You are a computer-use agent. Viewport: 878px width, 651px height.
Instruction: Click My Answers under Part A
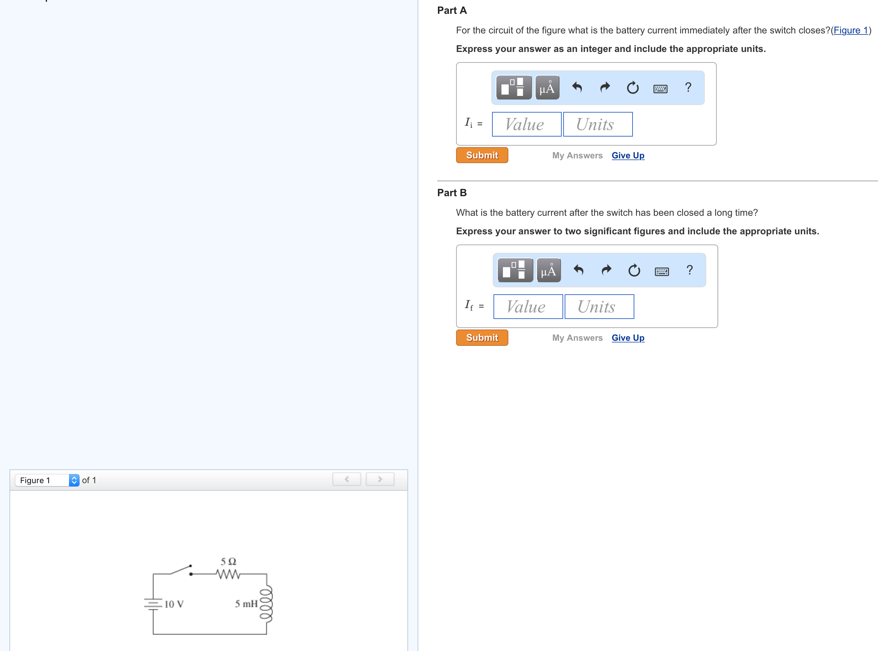point(577,155)
